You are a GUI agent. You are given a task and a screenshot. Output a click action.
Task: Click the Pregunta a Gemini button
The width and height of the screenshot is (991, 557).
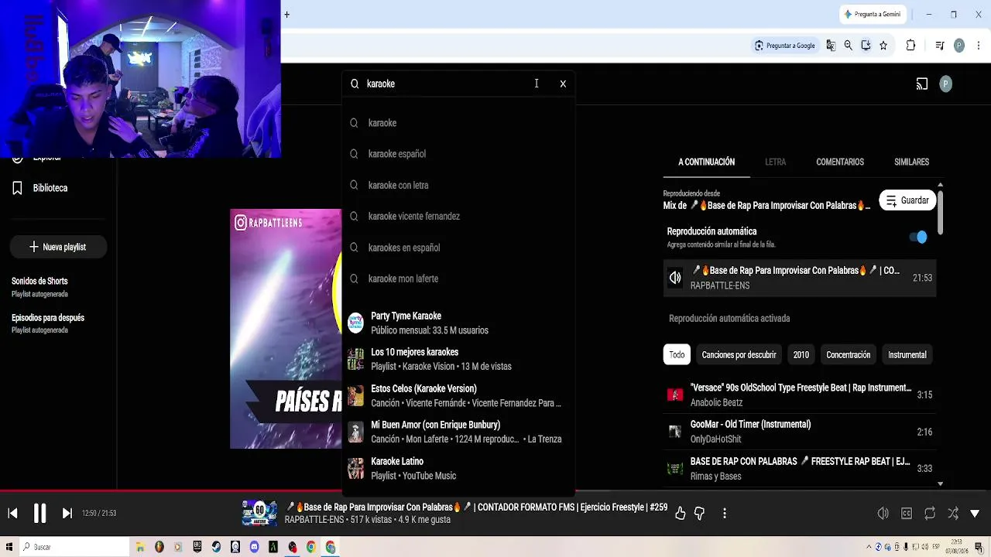873,14
